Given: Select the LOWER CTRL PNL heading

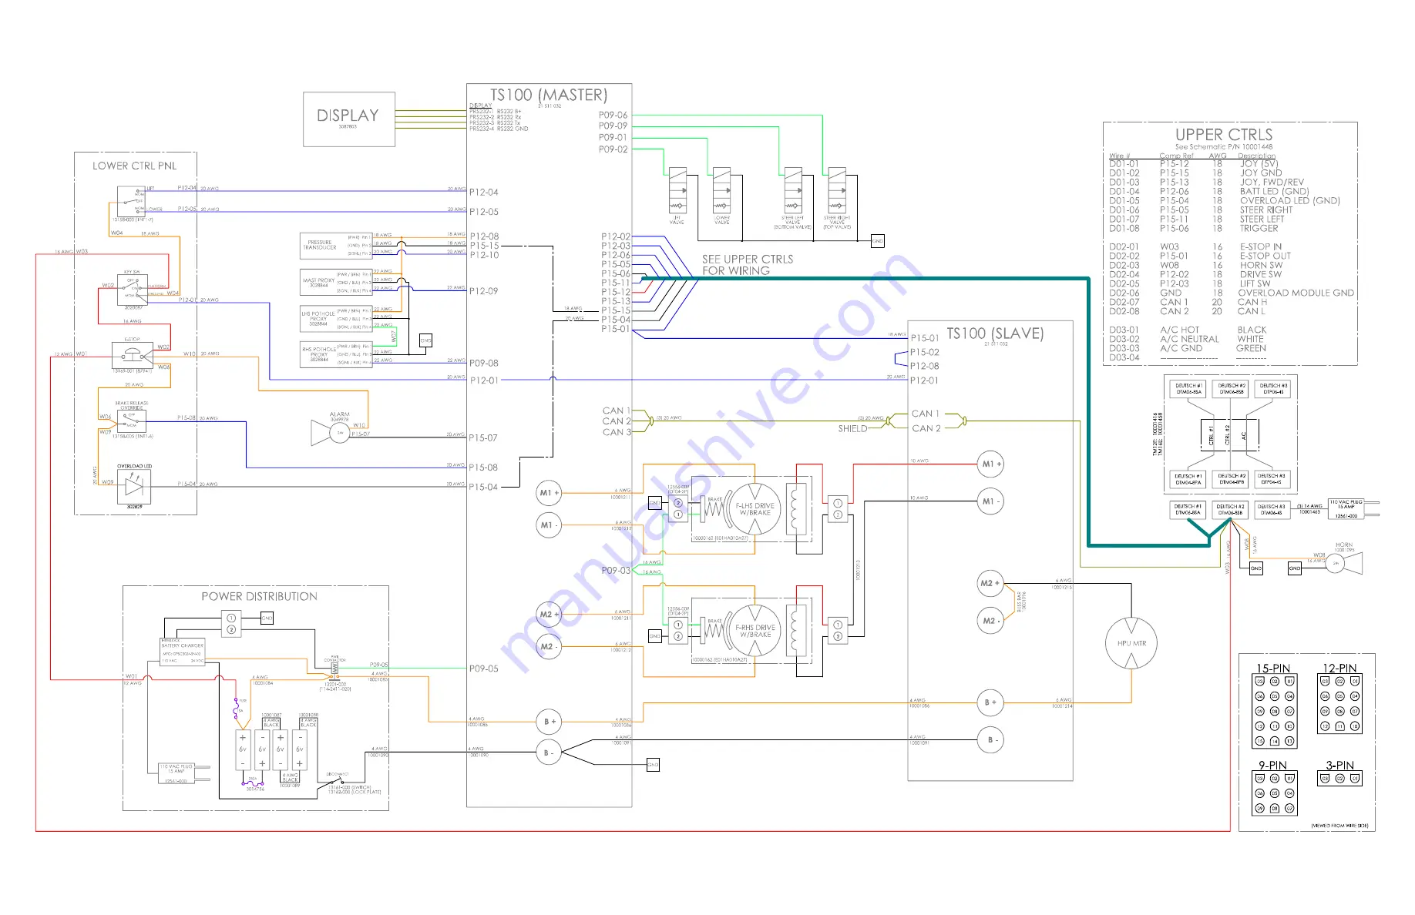Looking at the screenshot, I should [x=135, y=166].
